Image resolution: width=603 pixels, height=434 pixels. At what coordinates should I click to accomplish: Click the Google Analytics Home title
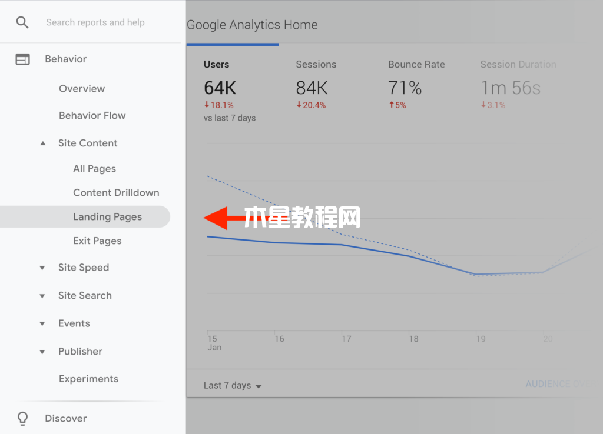click(252, 25)
